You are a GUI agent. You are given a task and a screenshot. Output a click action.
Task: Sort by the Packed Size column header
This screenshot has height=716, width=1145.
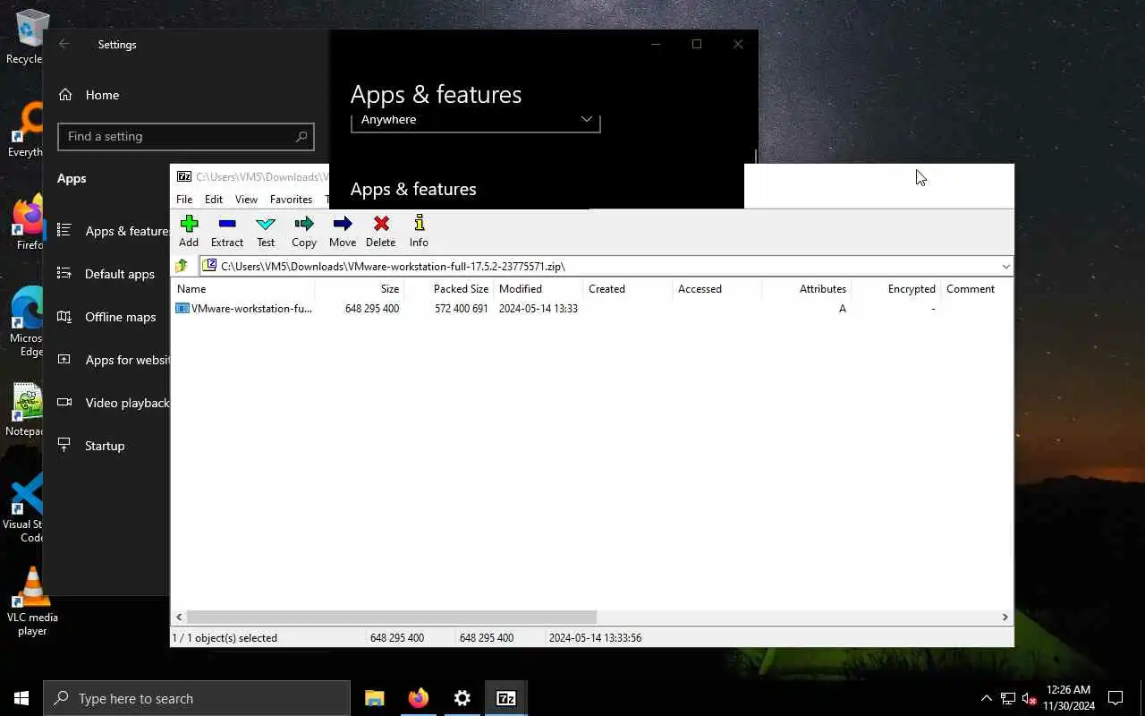[448, 289]
